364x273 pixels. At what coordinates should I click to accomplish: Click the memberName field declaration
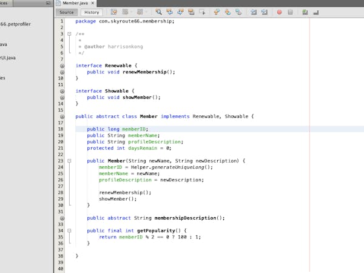tap(143, 135)
